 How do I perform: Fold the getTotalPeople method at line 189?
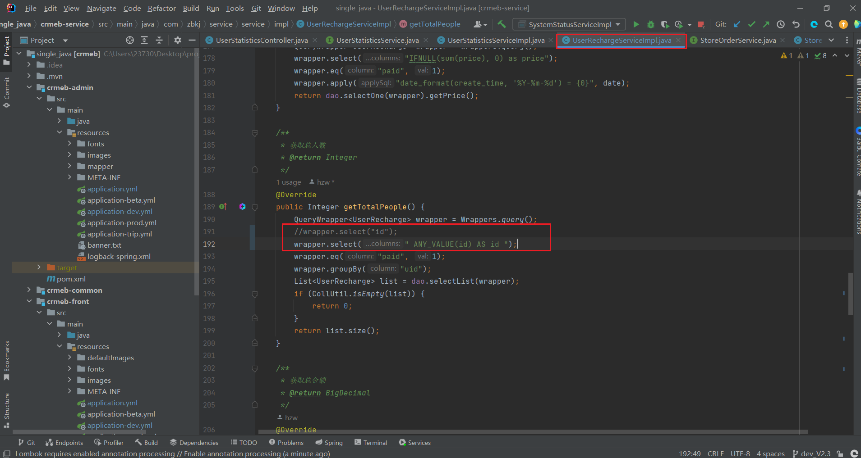pyautogui.click(x=255, y=207)
